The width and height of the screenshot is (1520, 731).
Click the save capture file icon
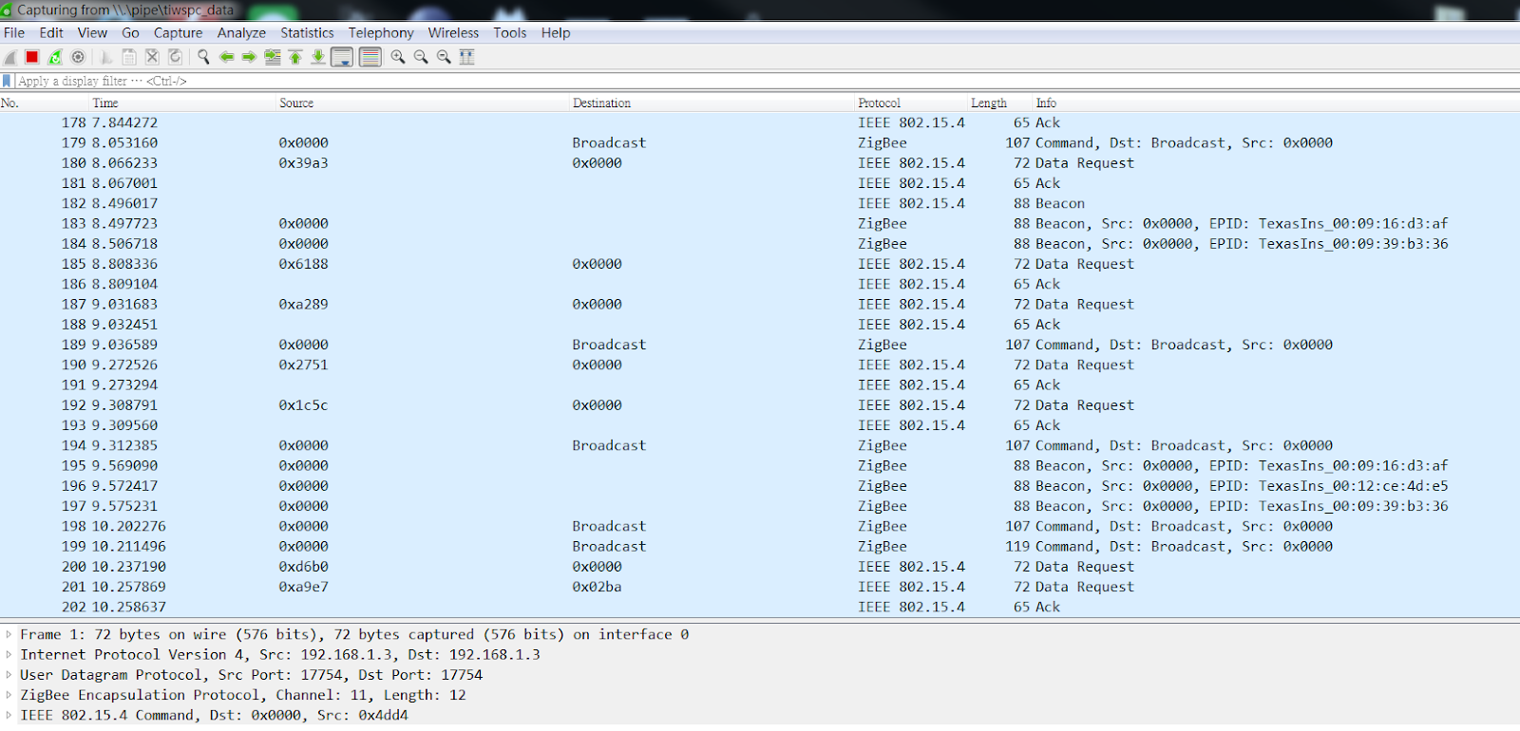129,57
